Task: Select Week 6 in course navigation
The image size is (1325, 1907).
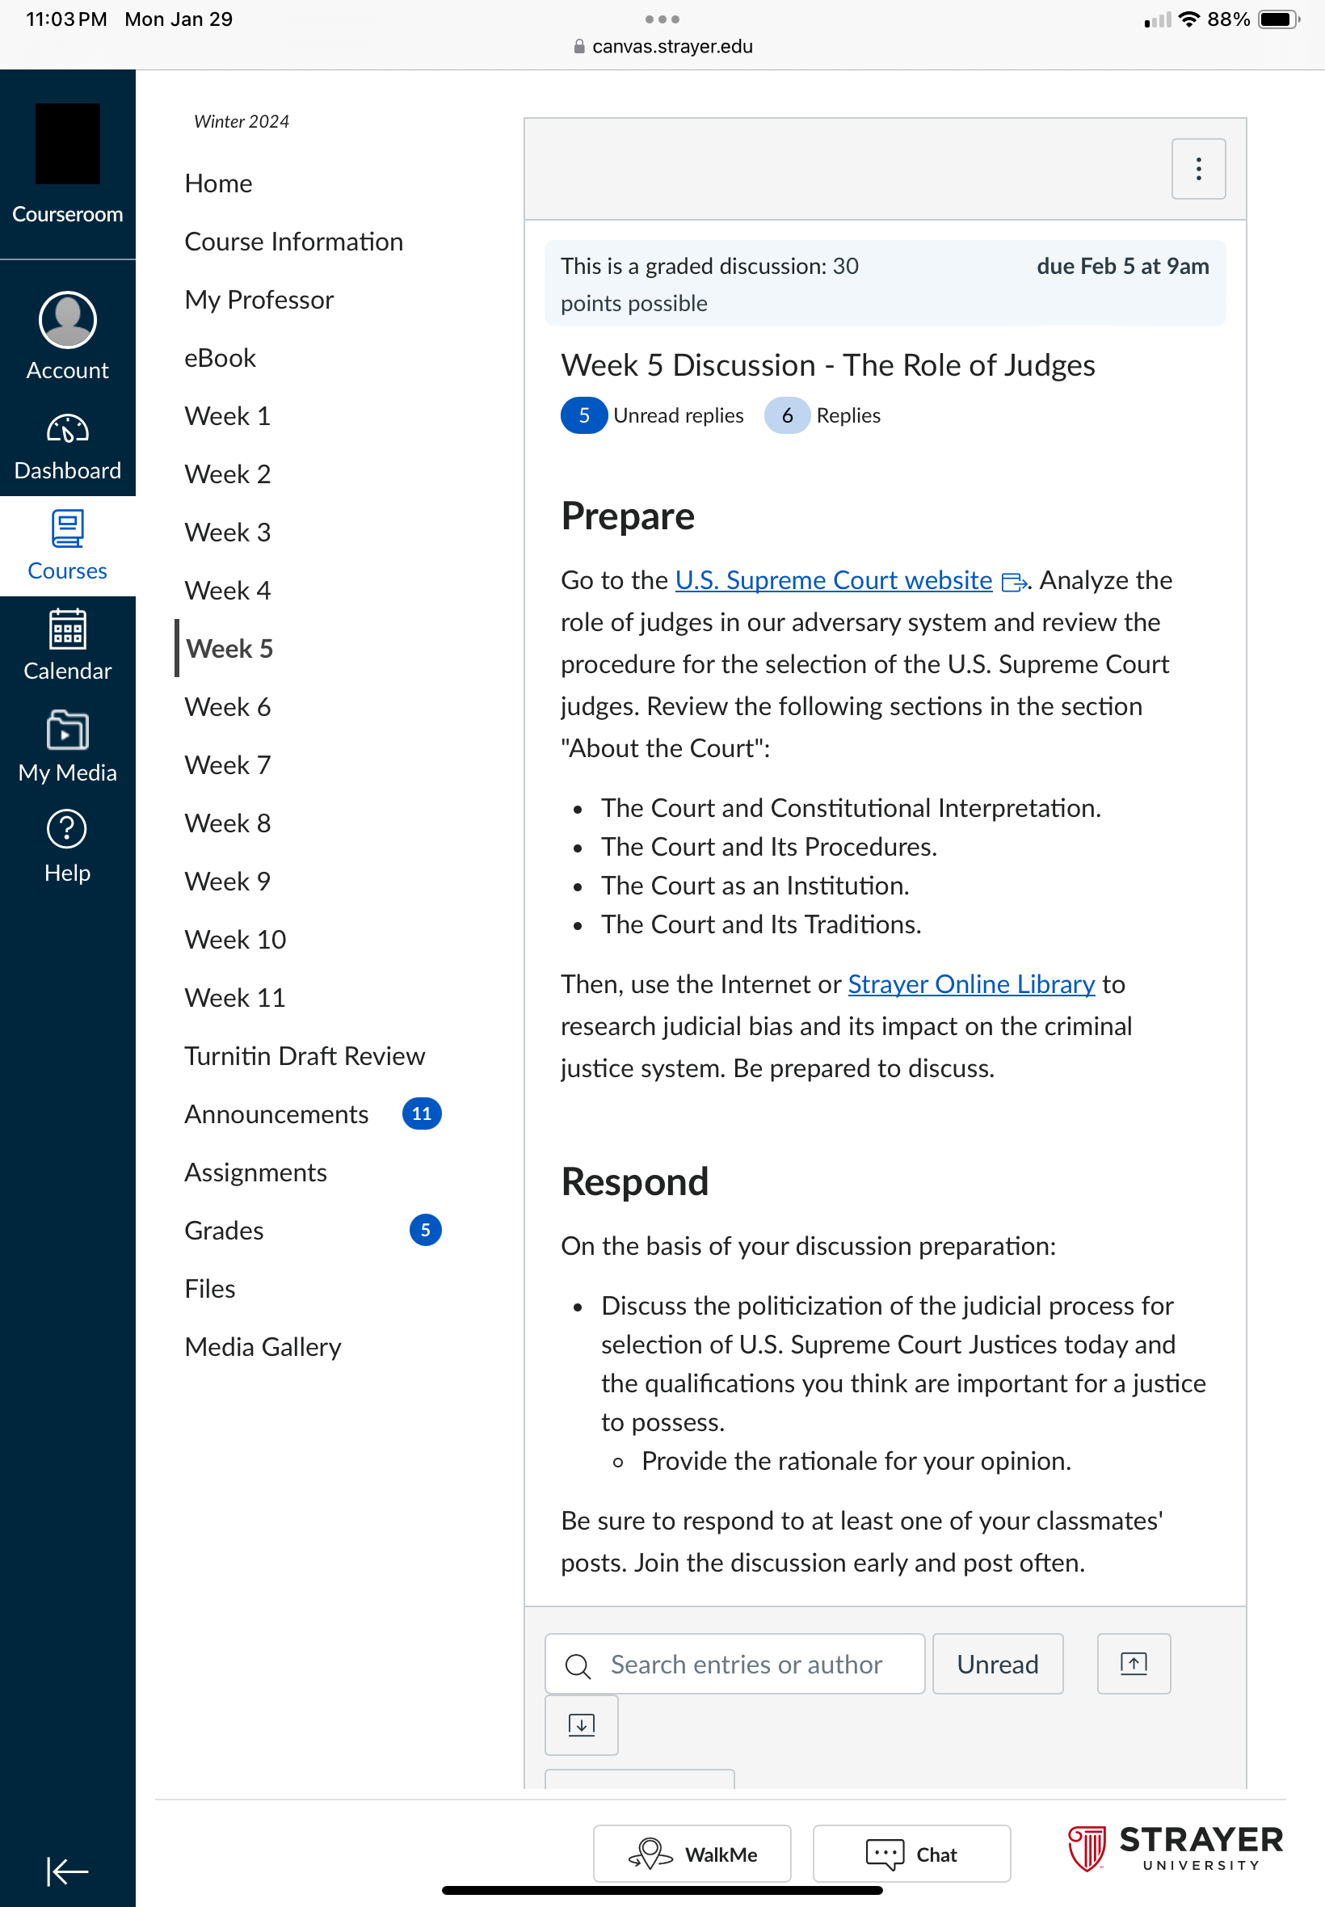Action: coord(228,706)
